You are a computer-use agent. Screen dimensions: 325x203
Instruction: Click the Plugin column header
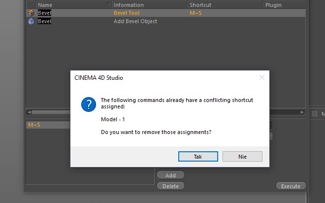pyautogui.click(x=285, y=5)
